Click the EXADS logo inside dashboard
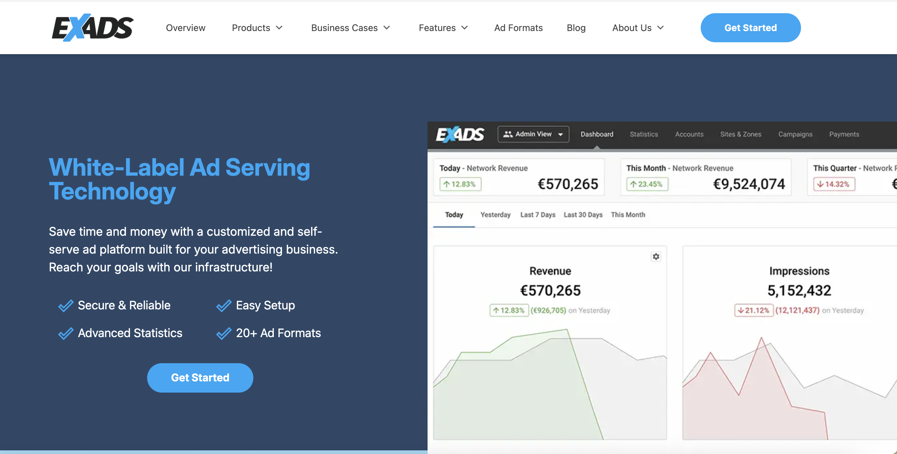This screenshot has height=454, width=897. [460, 134]
